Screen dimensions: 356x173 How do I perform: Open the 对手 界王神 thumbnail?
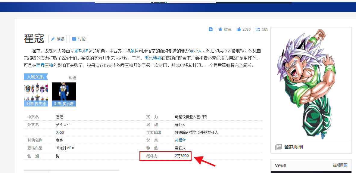[36, 94]
